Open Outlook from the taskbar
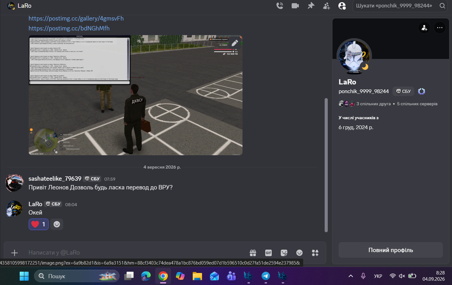This screenshot has height=285, width=452. (214, 276)
